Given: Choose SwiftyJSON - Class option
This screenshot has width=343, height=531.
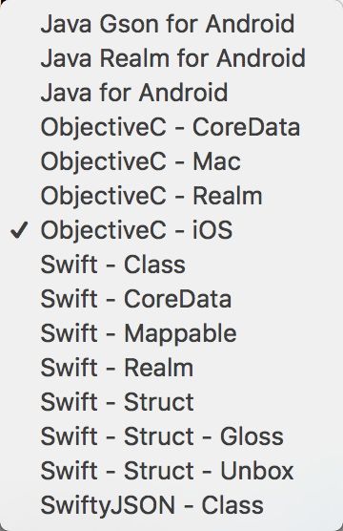Looking at the screenshot, I should click(171, 505).
